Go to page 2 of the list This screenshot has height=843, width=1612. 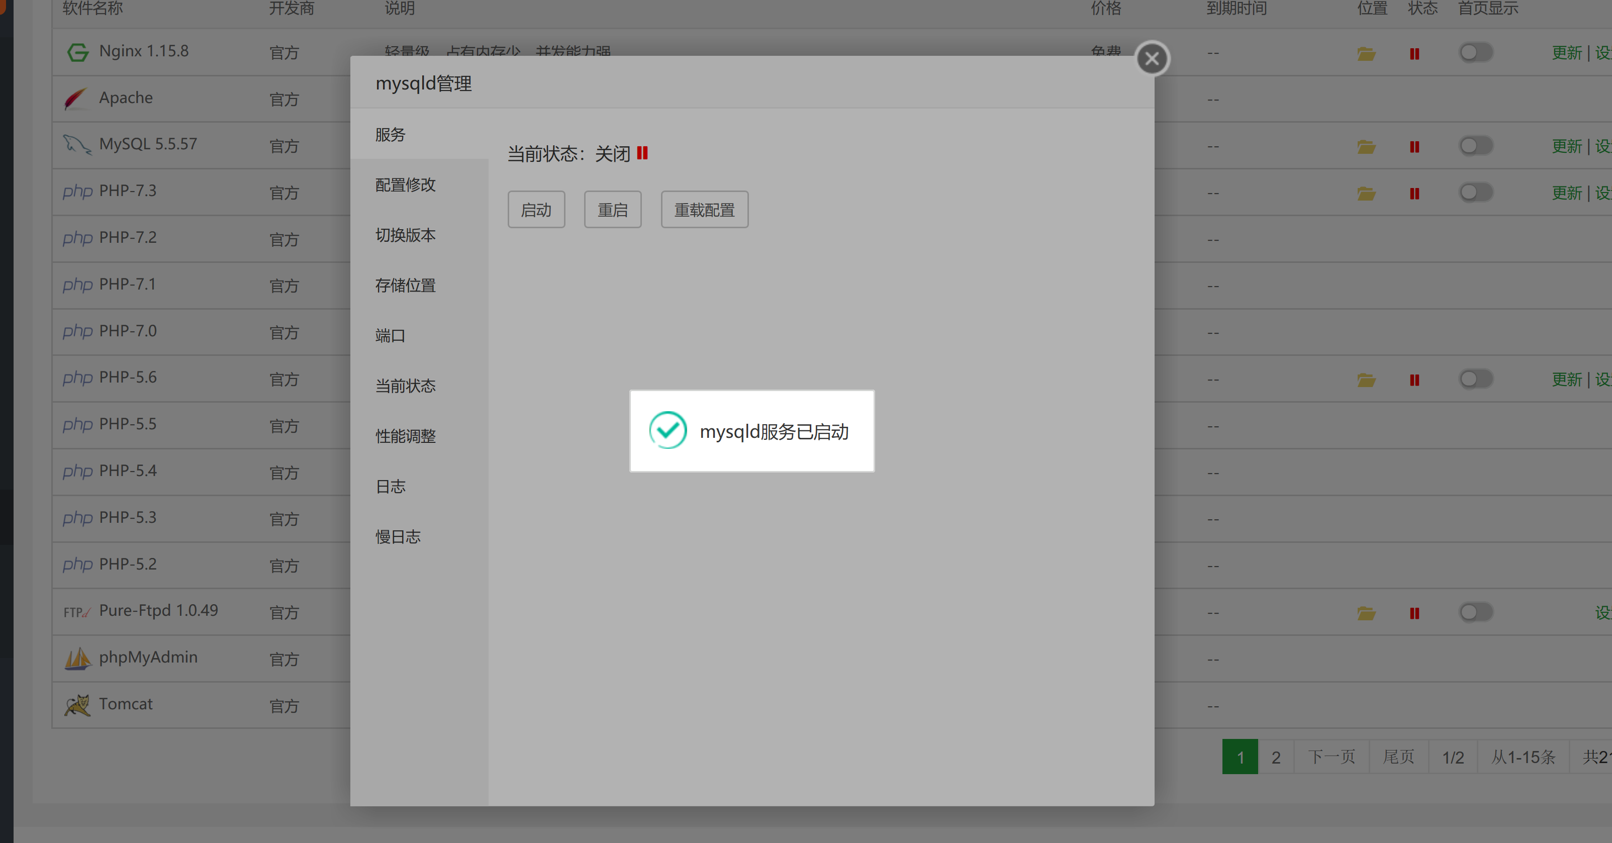[1275, 757]
